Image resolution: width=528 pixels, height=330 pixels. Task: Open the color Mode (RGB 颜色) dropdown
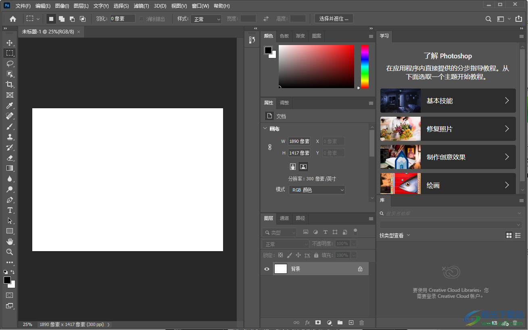point(317,190)
